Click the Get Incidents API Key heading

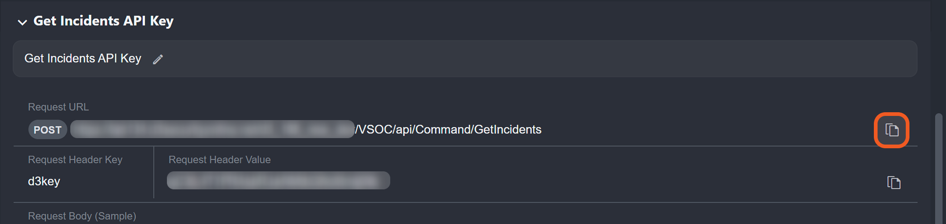tap(104, 21)
